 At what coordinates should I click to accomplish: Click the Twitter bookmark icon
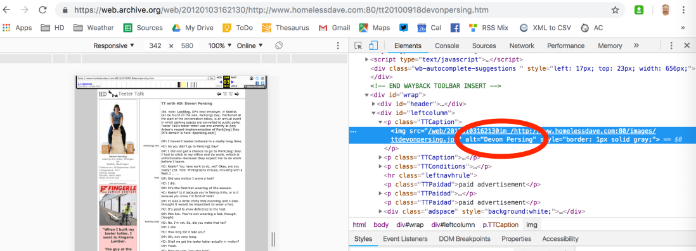[404, 28]
